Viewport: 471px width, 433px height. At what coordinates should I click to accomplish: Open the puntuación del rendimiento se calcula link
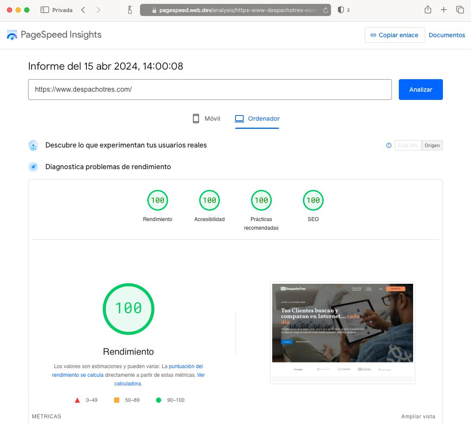coord(127,370)
